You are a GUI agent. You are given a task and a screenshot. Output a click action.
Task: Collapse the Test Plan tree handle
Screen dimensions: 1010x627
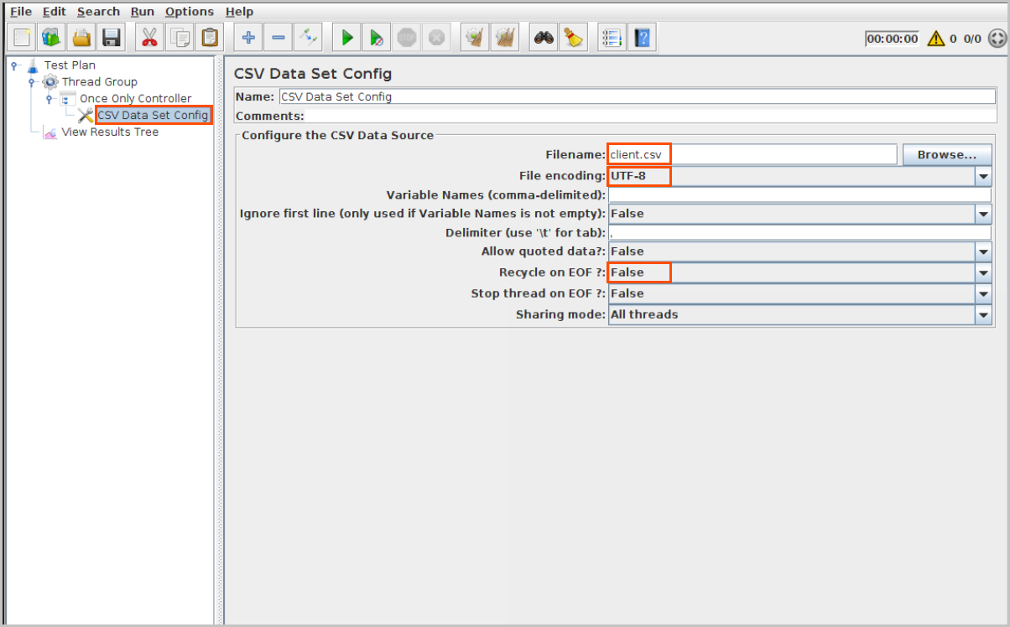pos(15,65)
